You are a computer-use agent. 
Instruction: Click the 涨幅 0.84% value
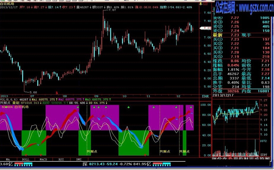tap(233, 65)
